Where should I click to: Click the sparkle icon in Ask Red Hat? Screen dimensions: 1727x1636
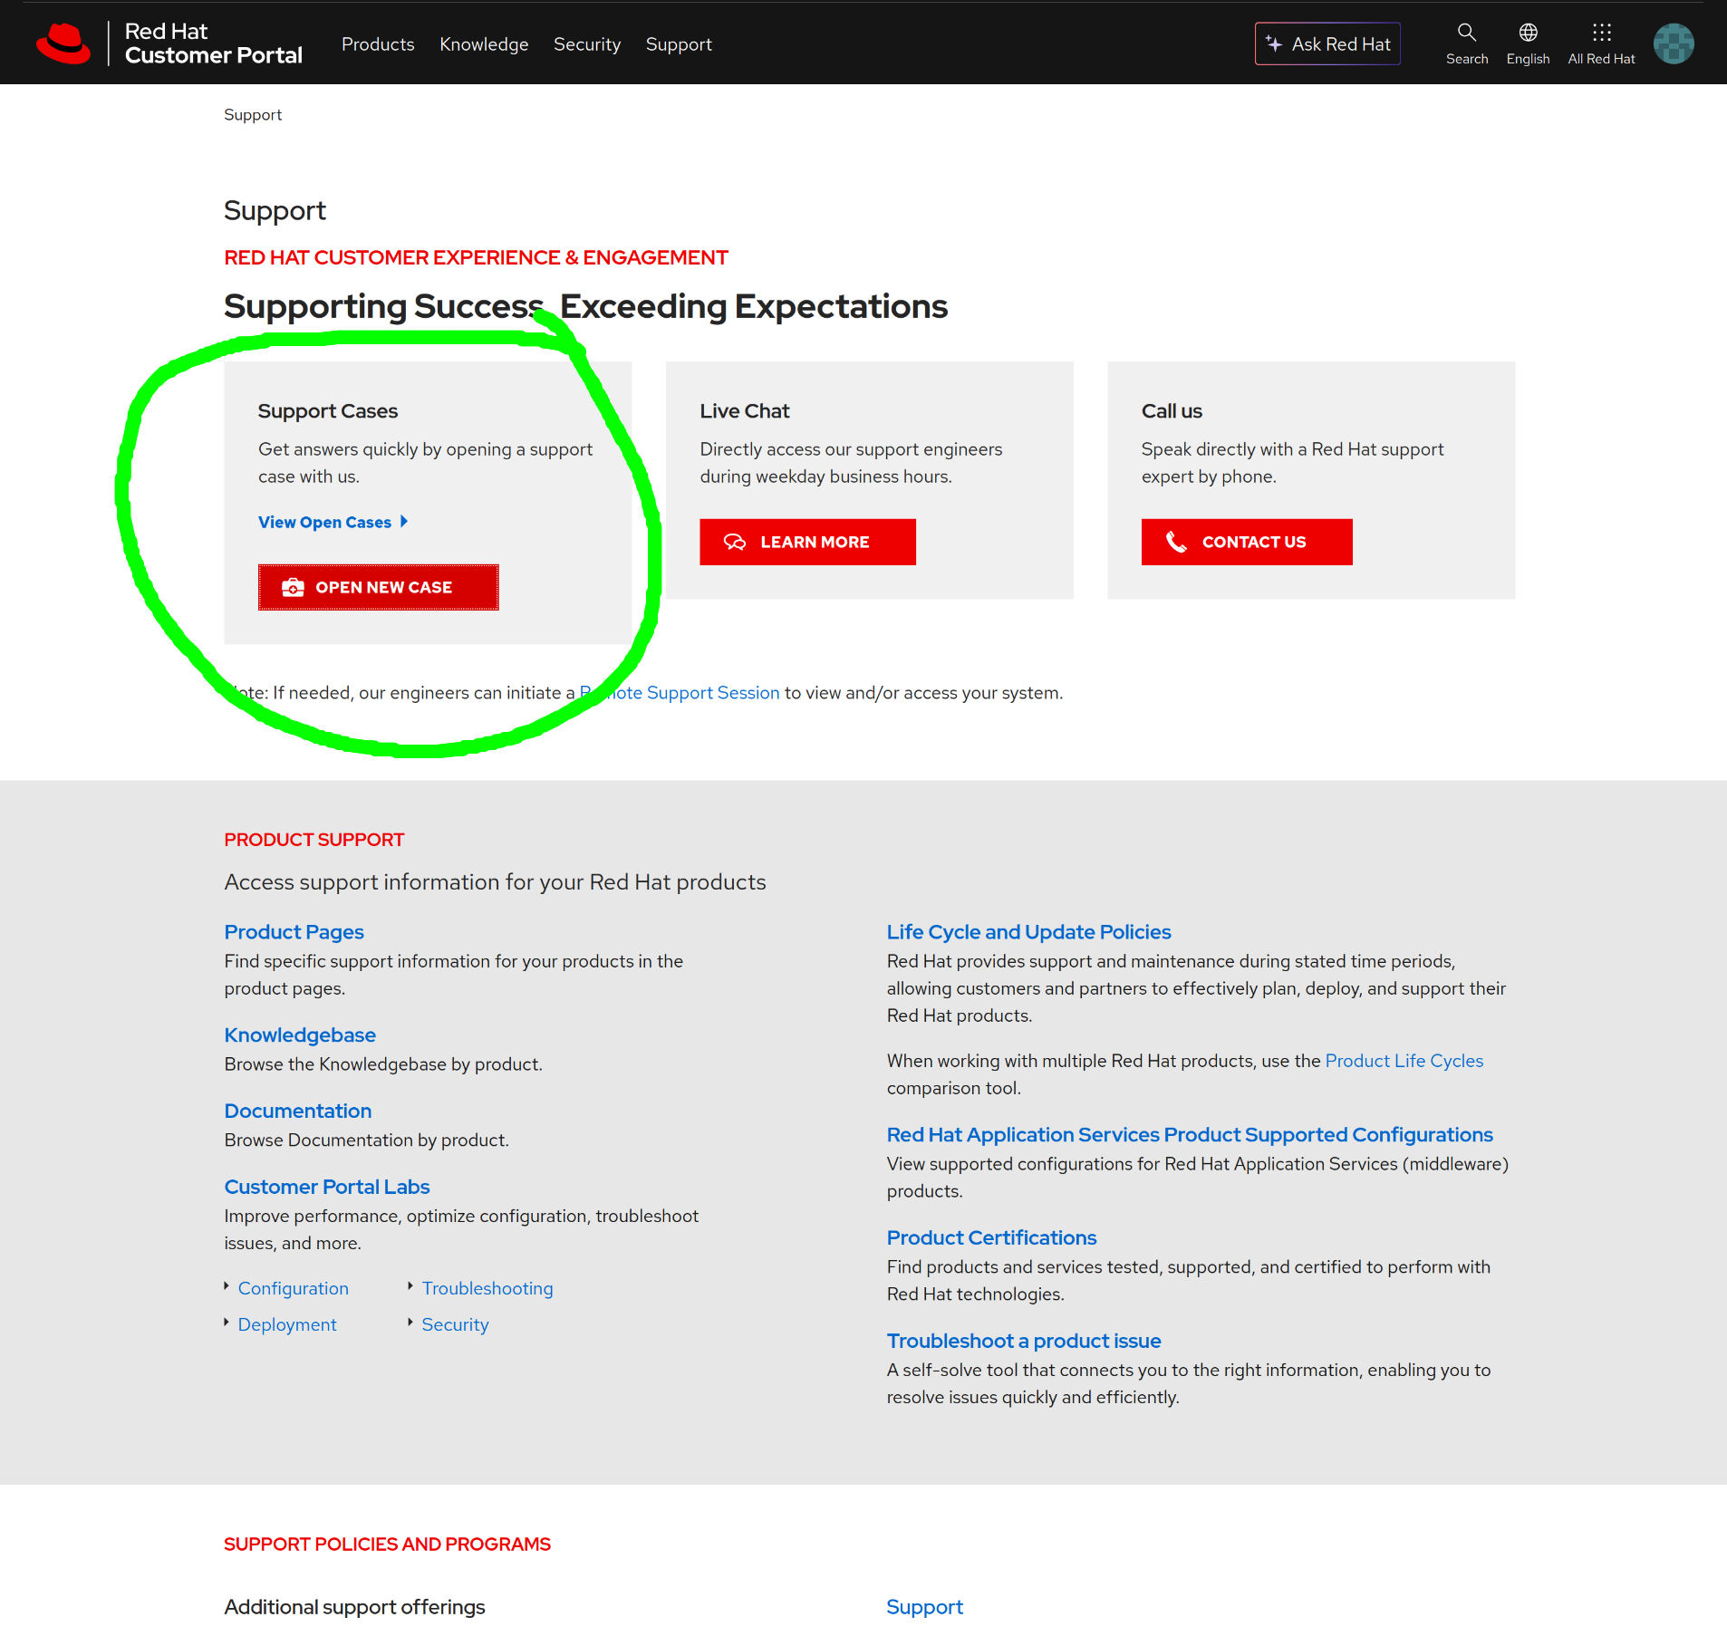1273,43
